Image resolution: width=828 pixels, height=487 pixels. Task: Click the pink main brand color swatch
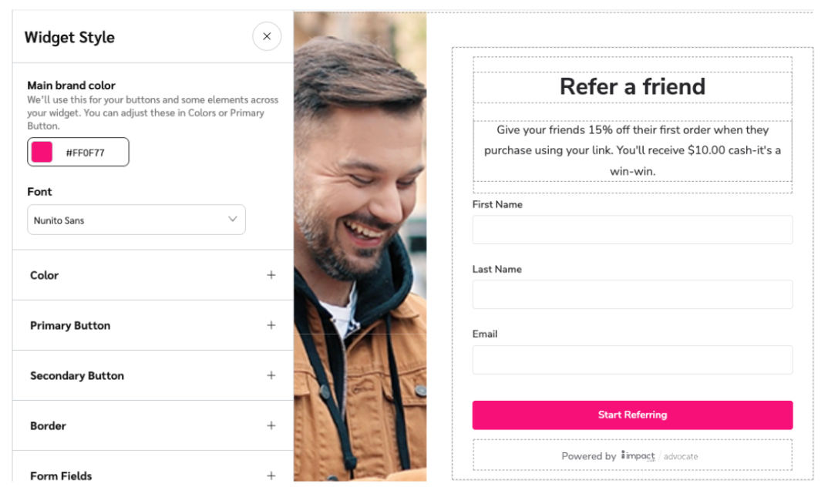(x=42, y=152)
